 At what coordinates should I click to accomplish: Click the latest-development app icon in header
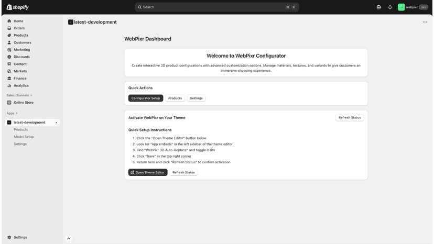(x=71, y=22)
